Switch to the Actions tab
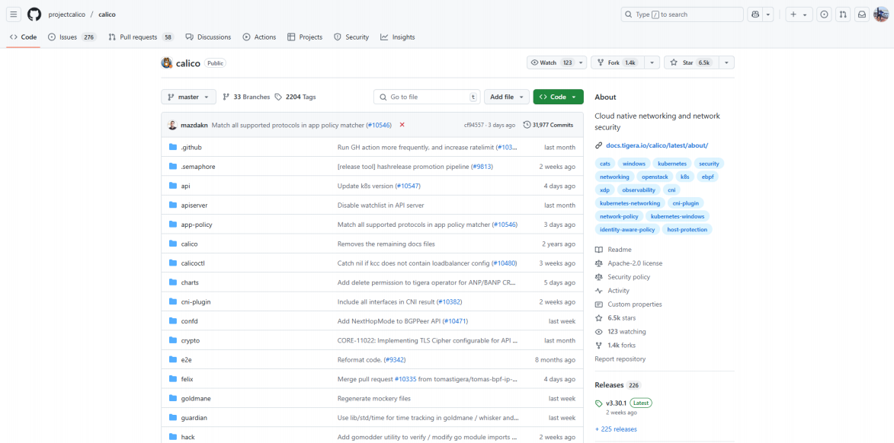Screen dimensions: 894x443 [x=259, y=37]
